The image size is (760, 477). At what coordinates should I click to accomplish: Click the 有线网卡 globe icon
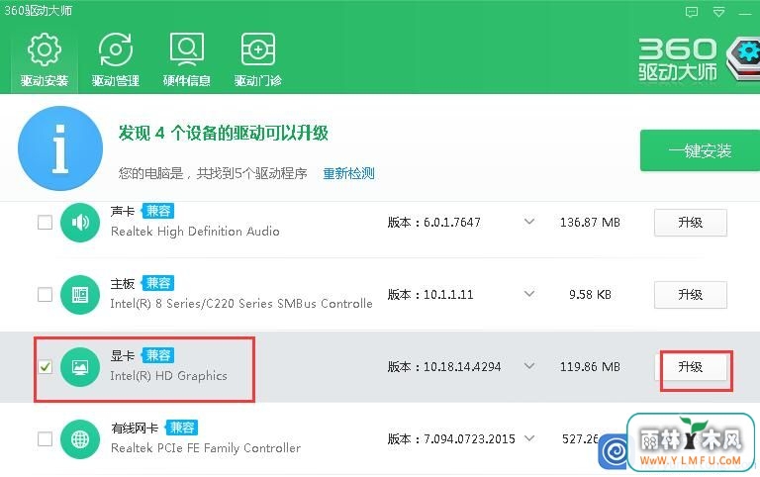(80, 439)
